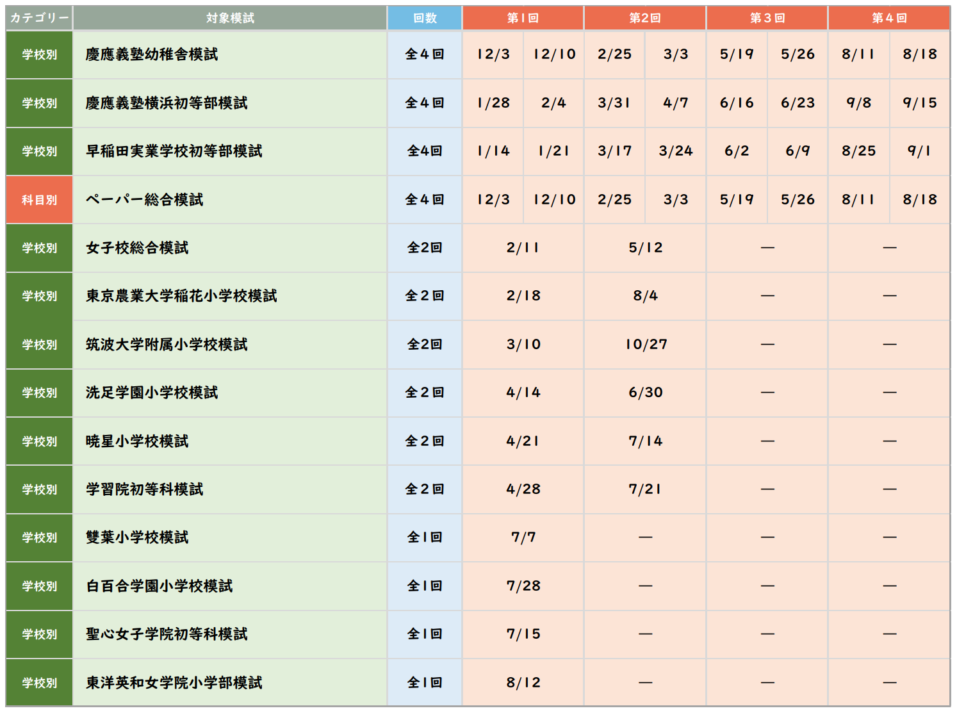The width and height of the screenshot is (957, 713).
Task: Click date 3/10 in 筑波大学附属小学校模試 row
Action: [x=523, y=345]
